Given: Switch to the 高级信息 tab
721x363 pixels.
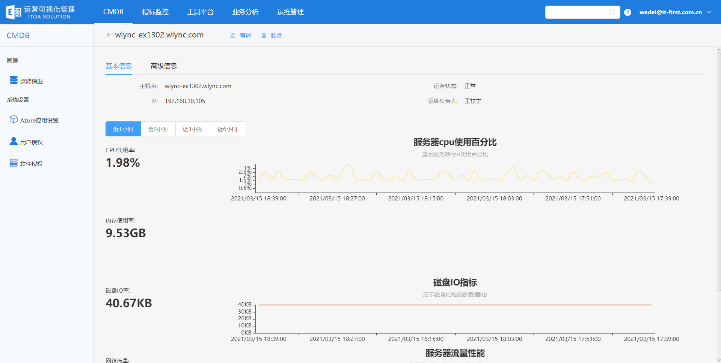Looking at the screenshot, I should [x=164, y=66].
